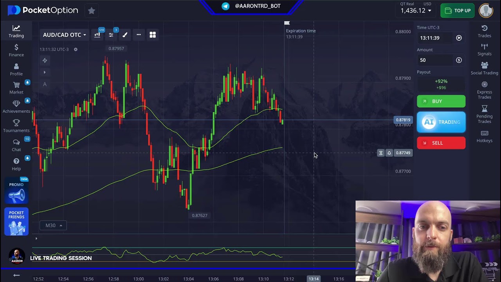Click the @AARONTRD_BOT Telegram link
501x282 pixels.
[x=251, y=6]
